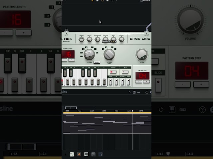The width and height of the screenshot is (213, 159).
Task: Toggle the Slide step switch
Action: (128, 82)
